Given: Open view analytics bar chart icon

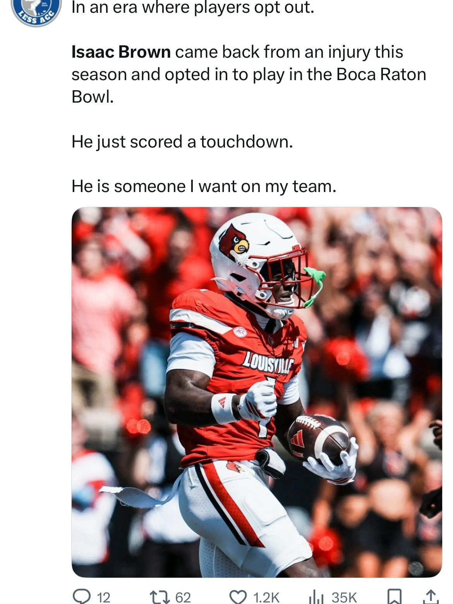Looking at the screenshot, I should click(316, 597).
